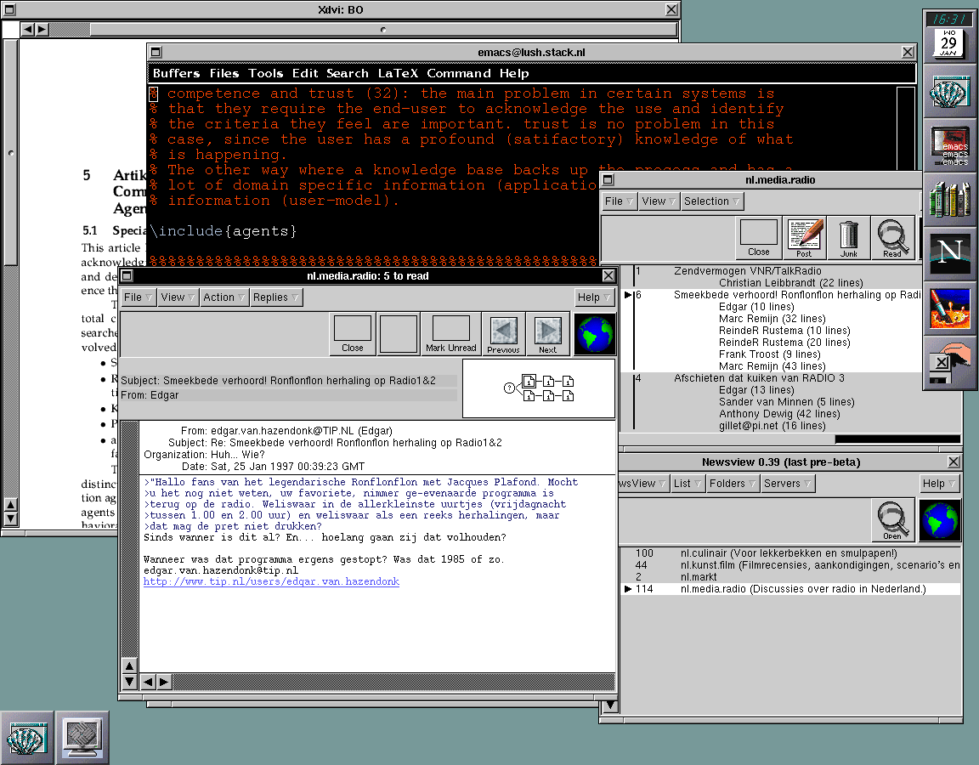Viewport: 979px width, 765px height.
Task: Click the hand over window dock icon
Action: coord(948,363)
